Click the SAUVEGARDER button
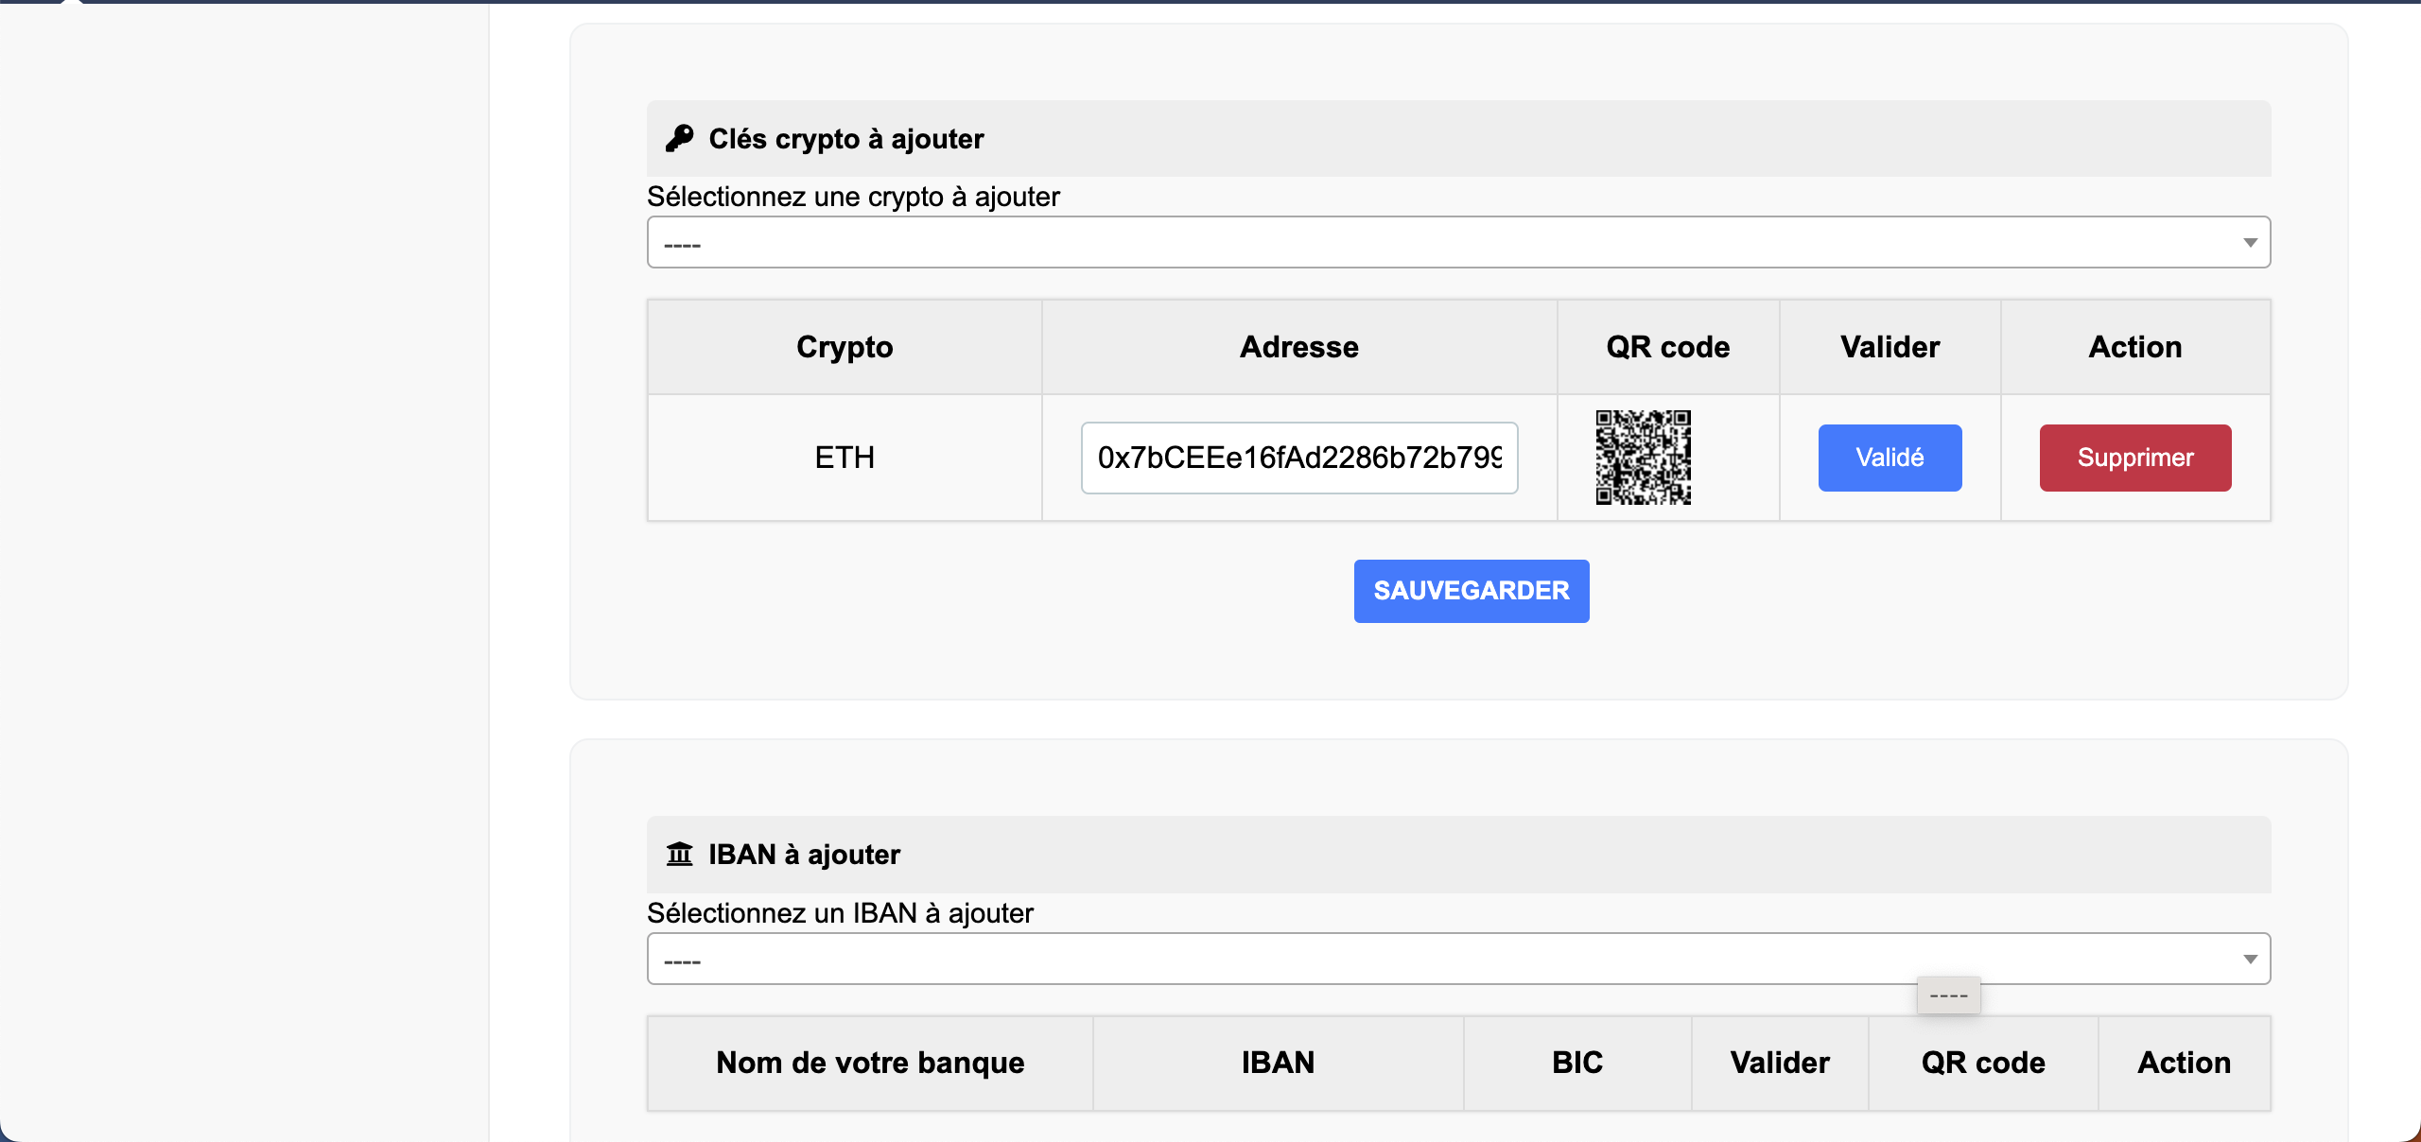The image size is (2421, 1142). [1471, 591]
